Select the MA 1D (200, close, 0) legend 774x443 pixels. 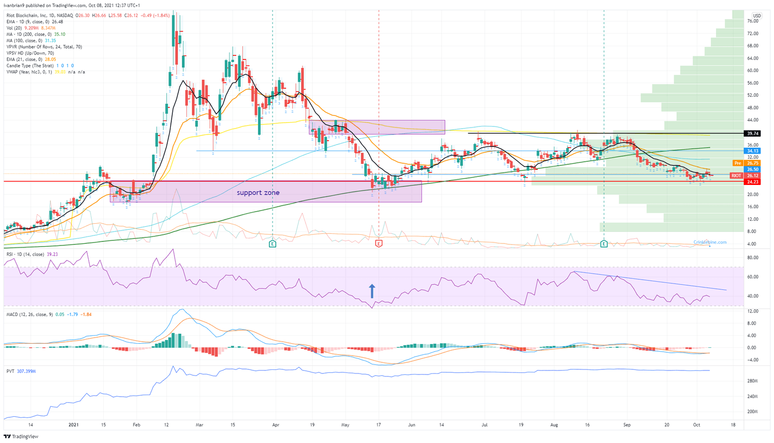click(36, 34)
